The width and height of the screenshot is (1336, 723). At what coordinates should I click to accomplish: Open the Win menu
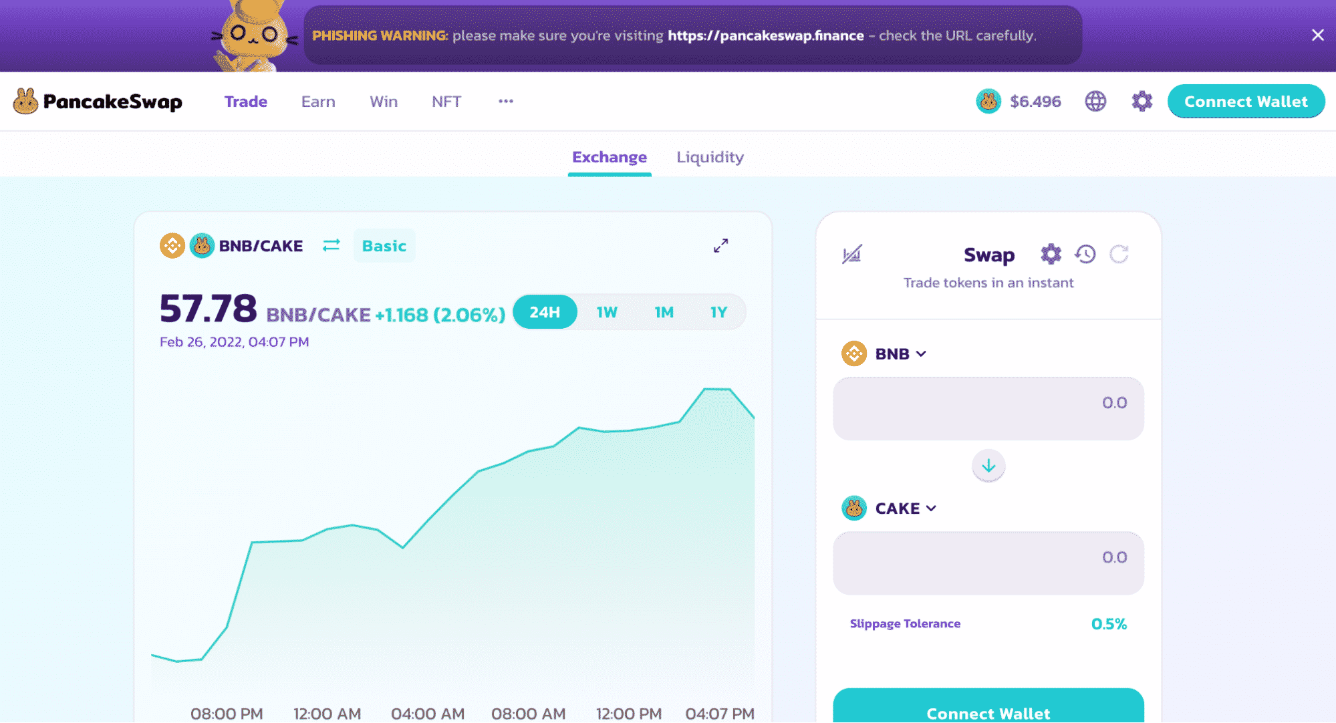(384, 102)
